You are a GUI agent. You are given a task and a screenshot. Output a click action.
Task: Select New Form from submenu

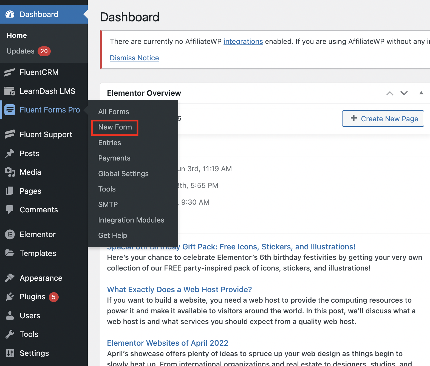(115, 127)
